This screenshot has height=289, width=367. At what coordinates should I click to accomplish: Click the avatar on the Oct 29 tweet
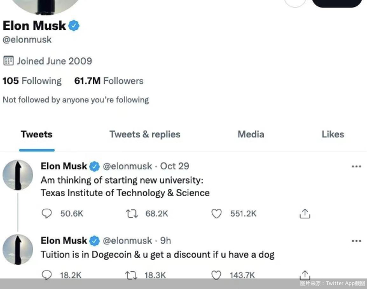point(18,175)
